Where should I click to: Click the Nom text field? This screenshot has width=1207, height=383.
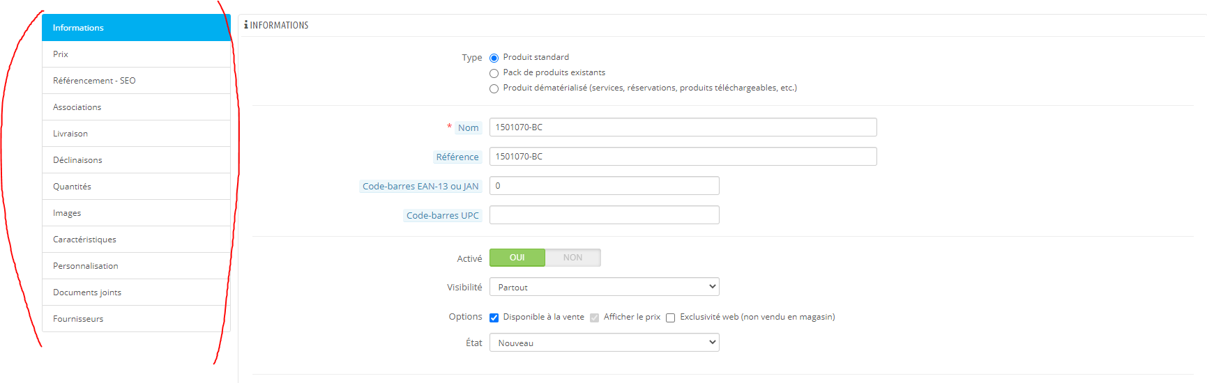[683, 127]
